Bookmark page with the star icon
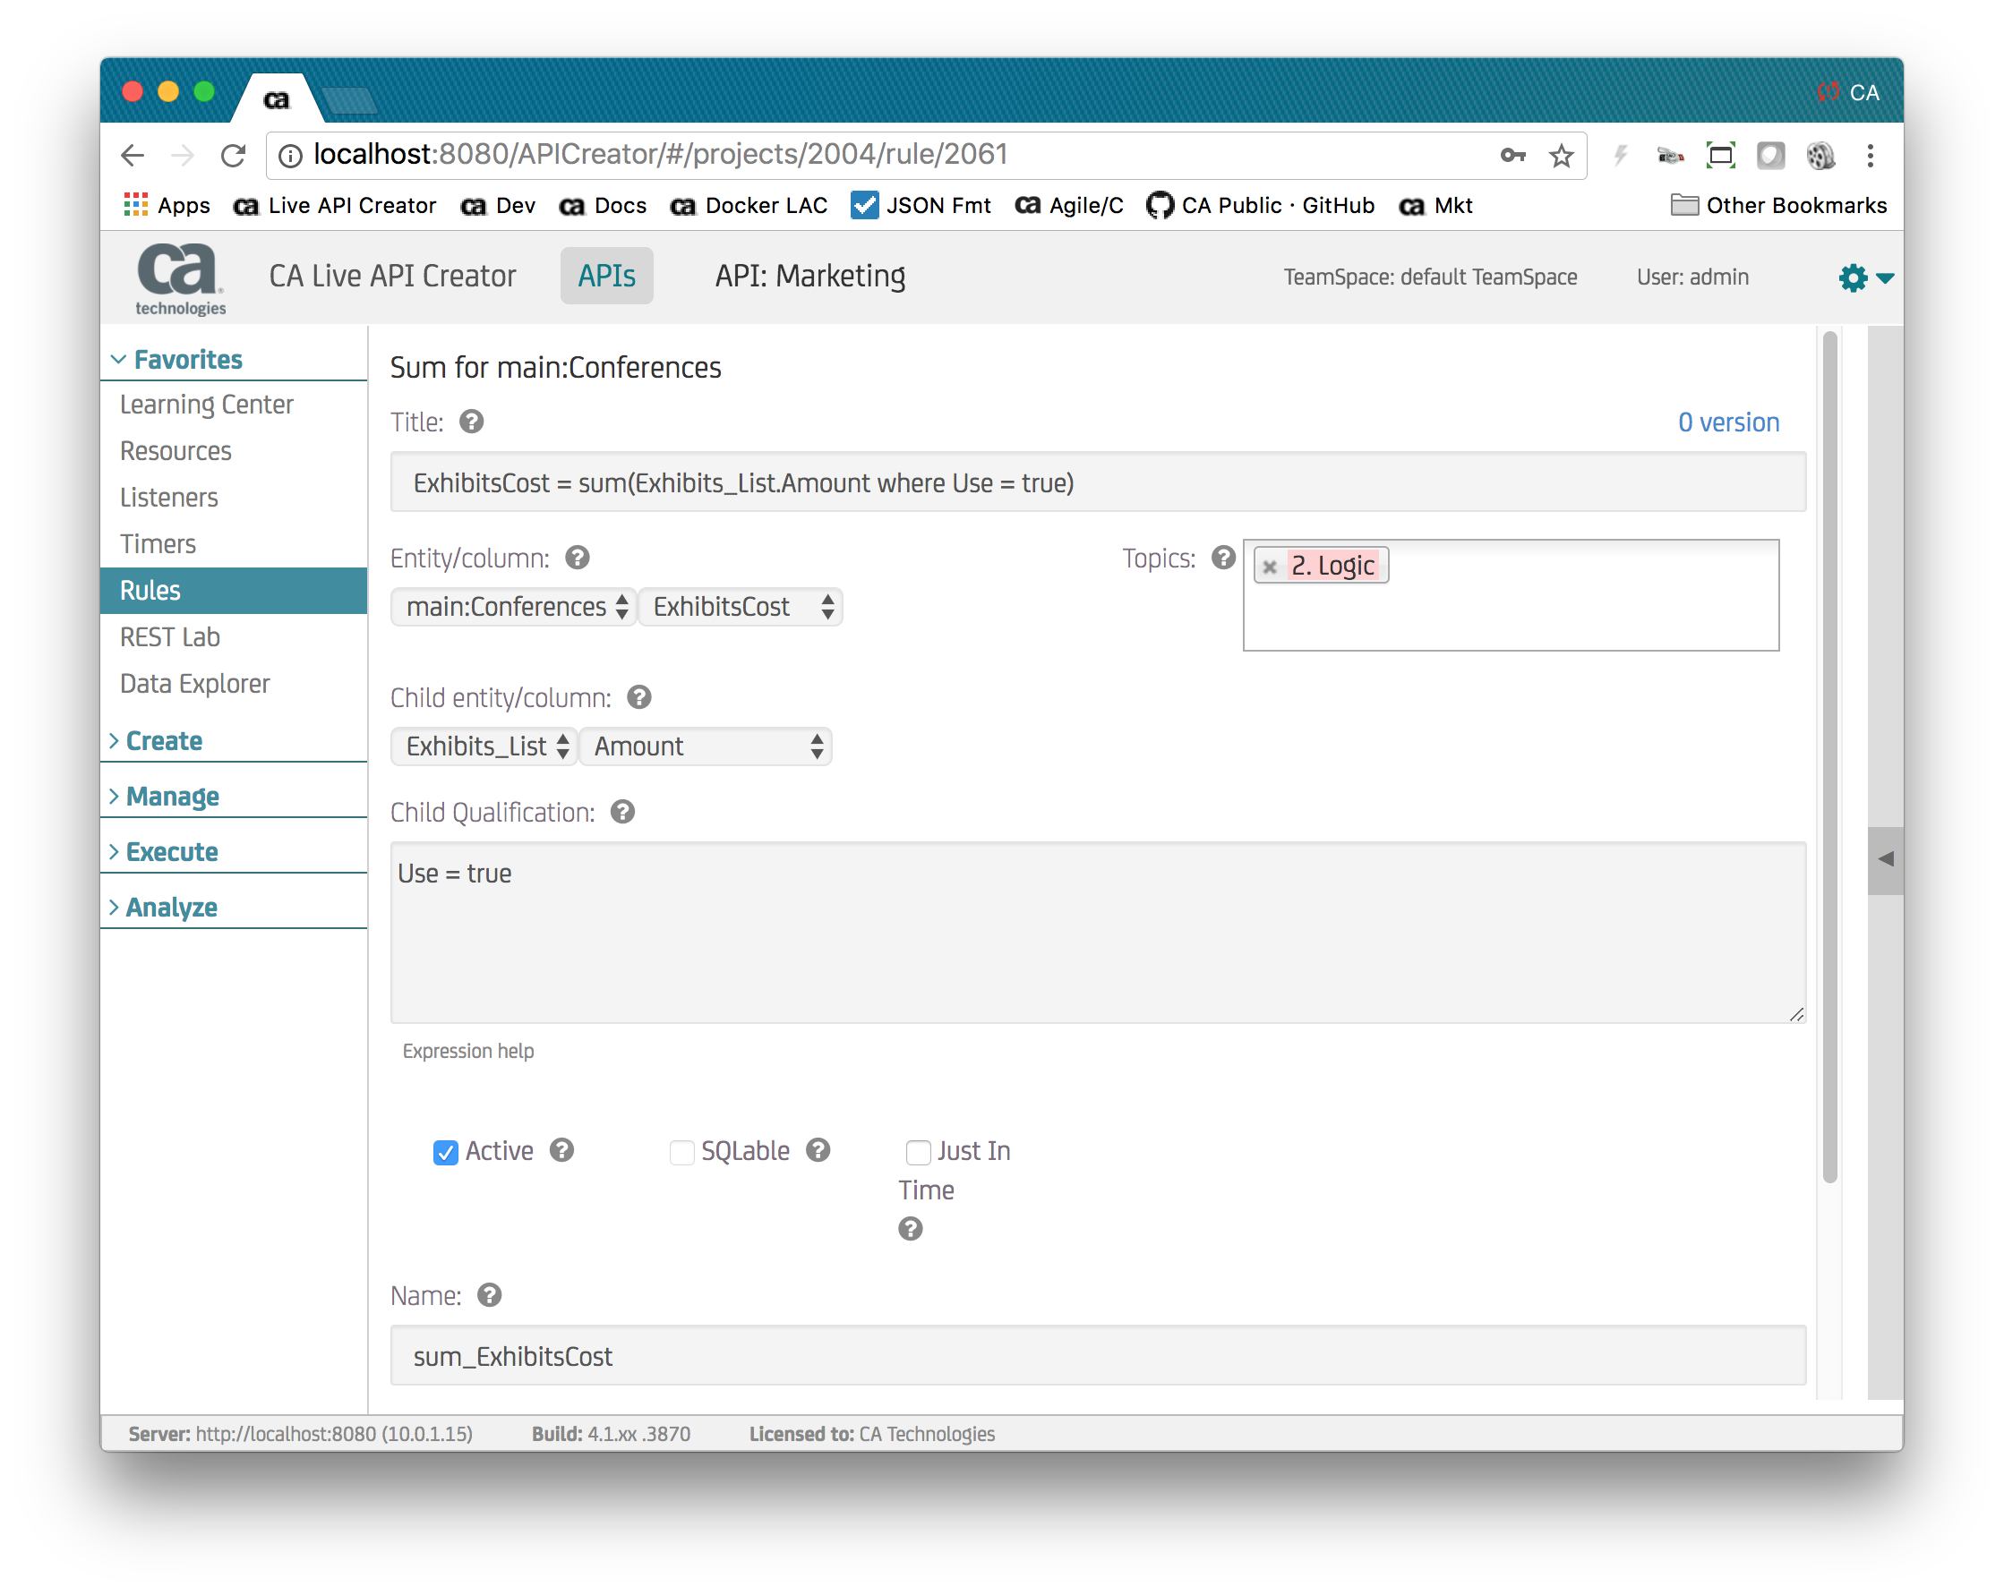 [x=1562, y=155]
